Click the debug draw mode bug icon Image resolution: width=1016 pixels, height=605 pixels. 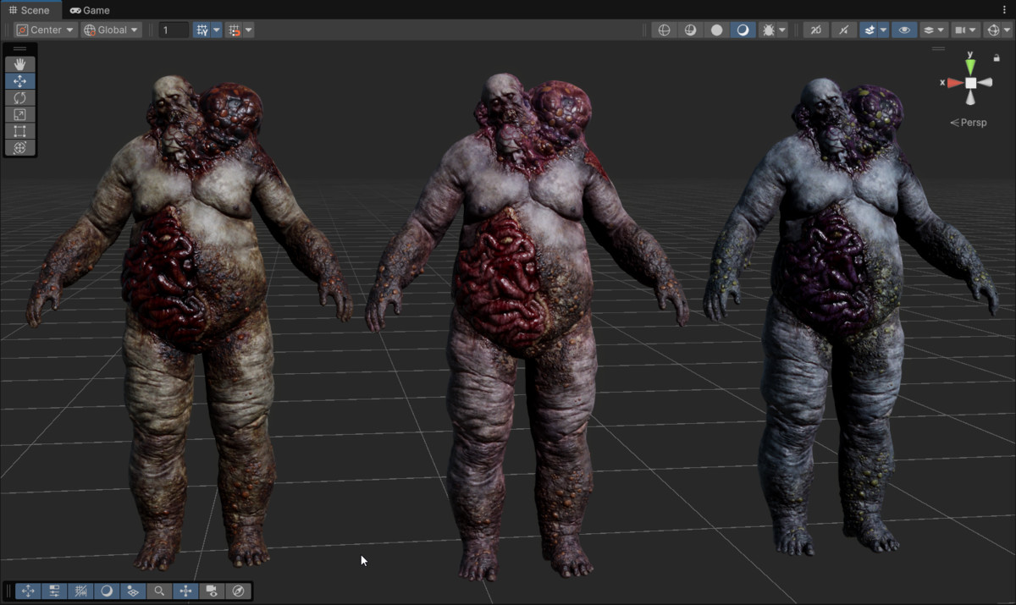point(769,30)
